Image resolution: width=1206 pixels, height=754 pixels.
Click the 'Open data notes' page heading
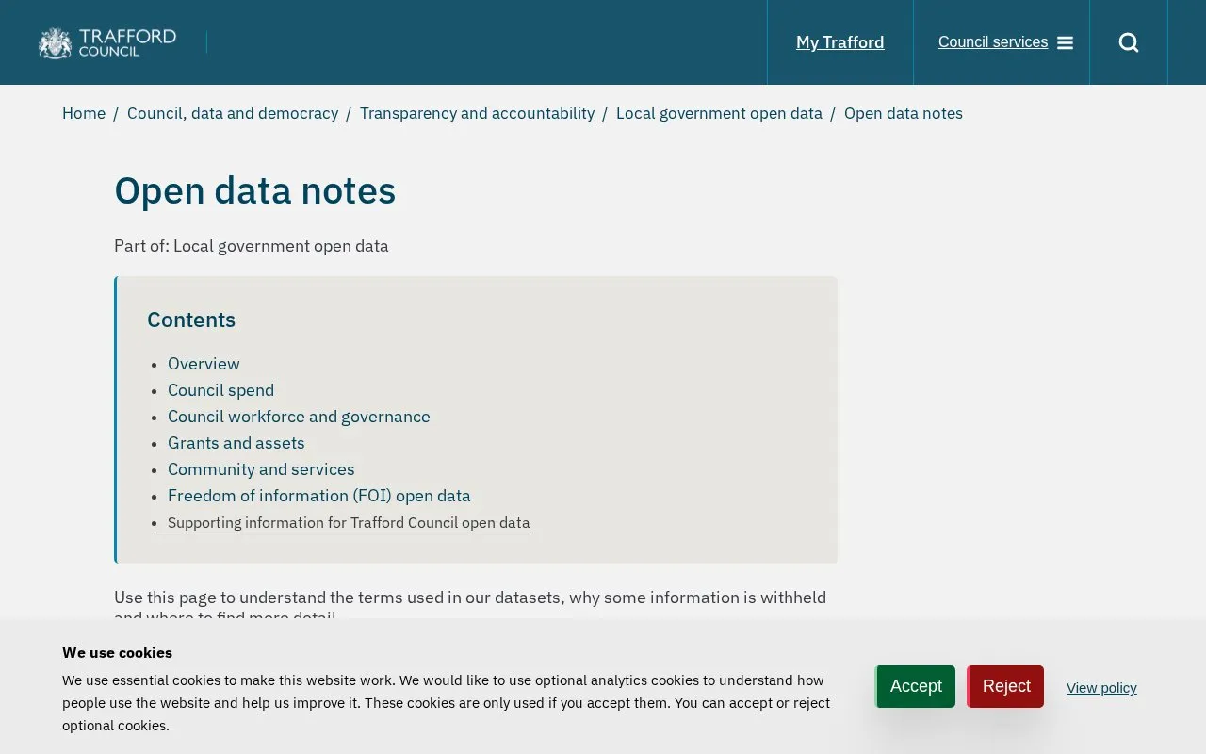[255, 190]
